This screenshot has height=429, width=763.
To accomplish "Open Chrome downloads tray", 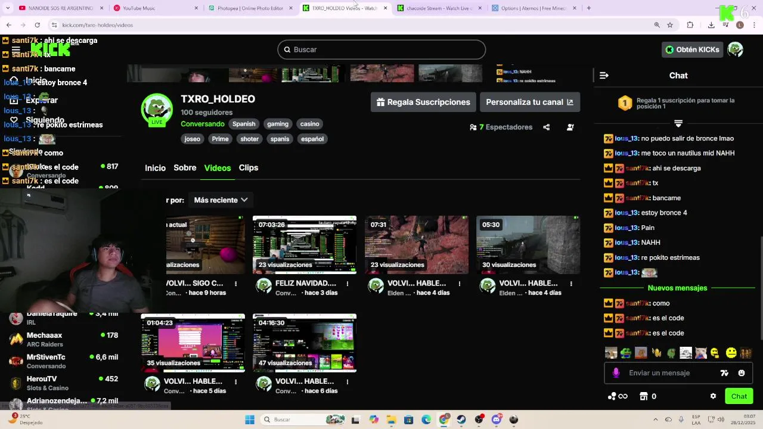I will click(711, 25).
